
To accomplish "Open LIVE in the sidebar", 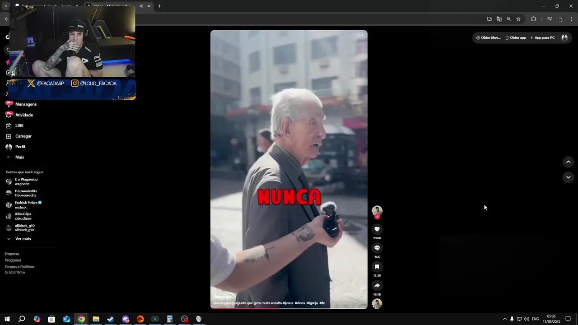I will pyautogui.click(x=14, y=125).
